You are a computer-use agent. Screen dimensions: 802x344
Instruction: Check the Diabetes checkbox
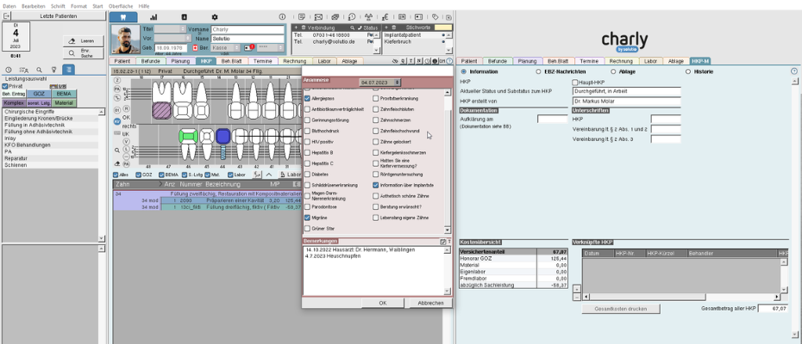click(x=307, y=174)
